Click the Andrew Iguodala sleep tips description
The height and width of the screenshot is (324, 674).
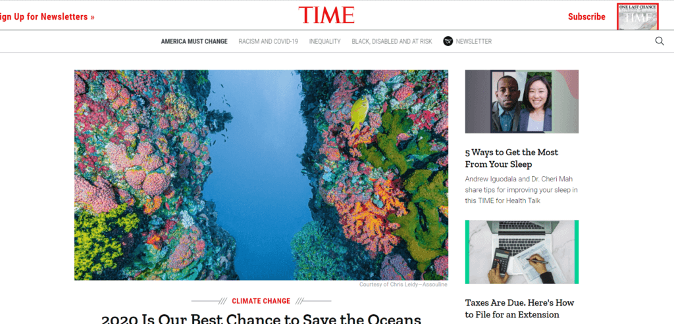pos(521,190)
